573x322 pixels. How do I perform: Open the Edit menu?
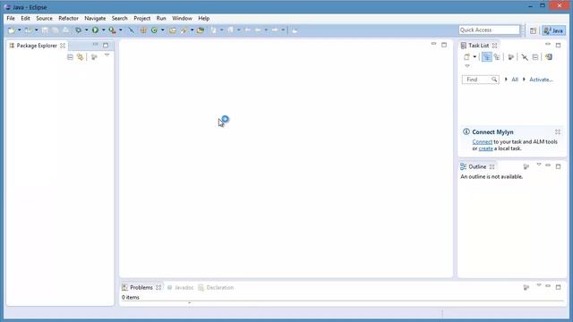pos(25,18)
